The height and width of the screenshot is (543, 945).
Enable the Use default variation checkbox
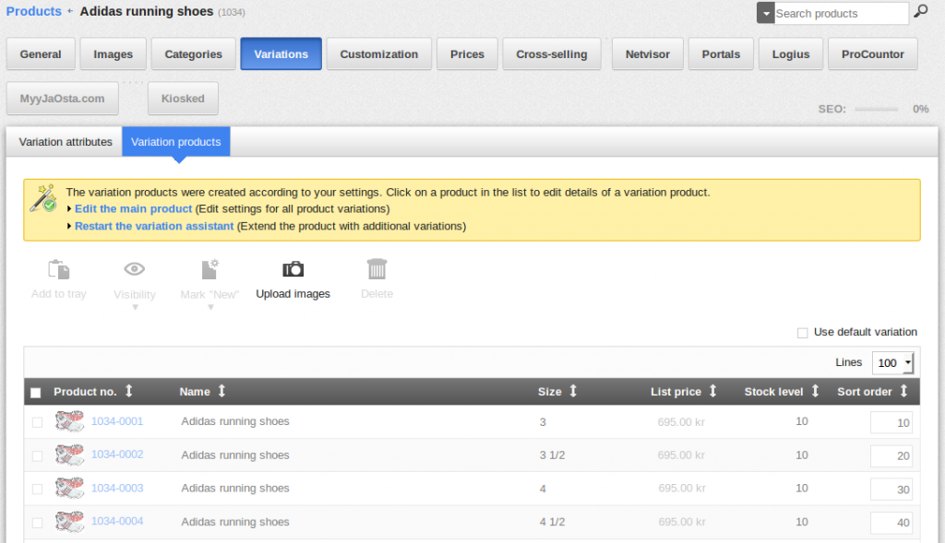pyautogui.click(x=802, y=333)
